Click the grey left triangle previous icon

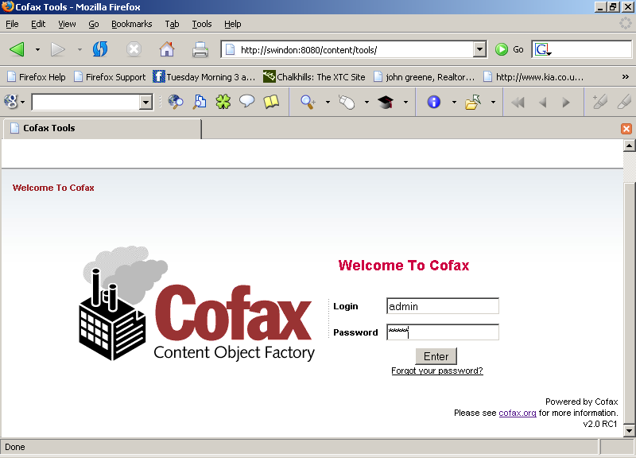tap(542, 103)
